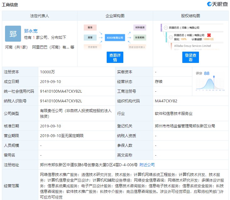The image size is (230, 200).
Task: Click the 经营状态 value 存续
Action: click(x=158, y=82)
